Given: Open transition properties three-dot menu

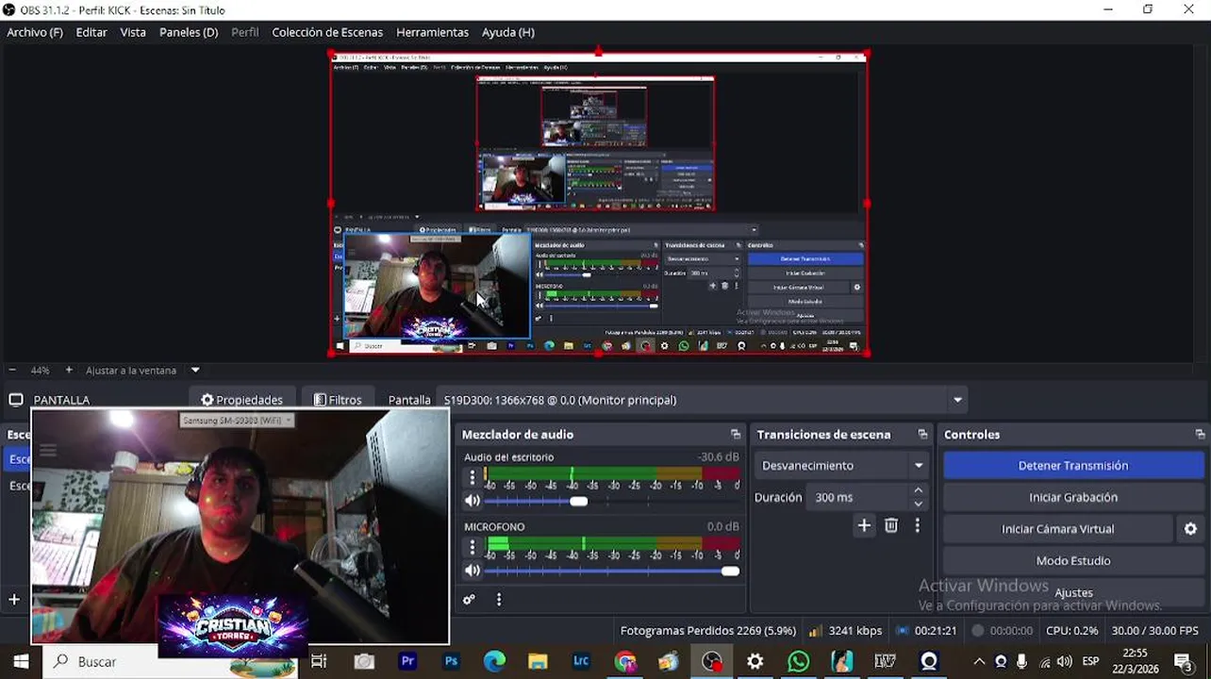Looking at the screenshot, I should [x=918, y=525].
